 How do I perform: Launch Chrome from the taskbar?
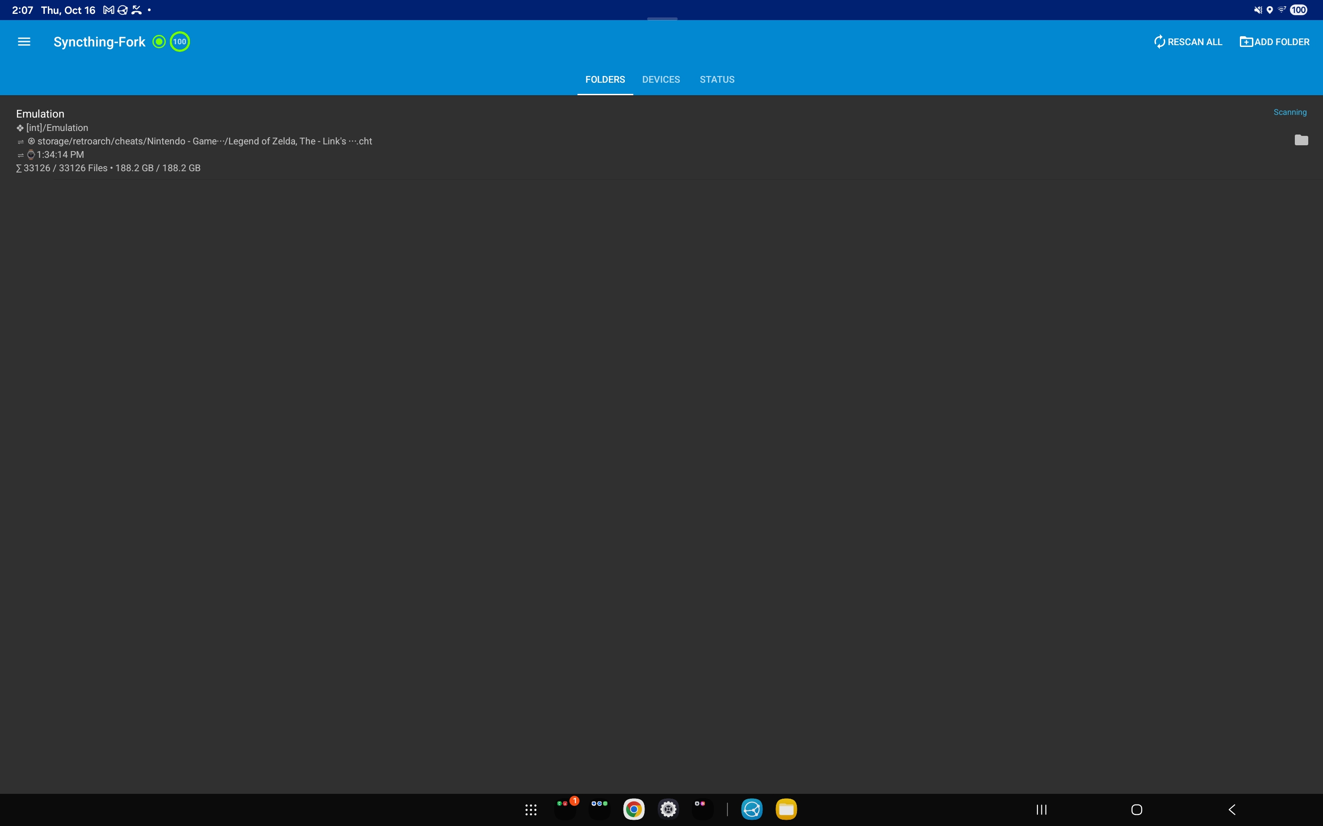click(634, 809)
